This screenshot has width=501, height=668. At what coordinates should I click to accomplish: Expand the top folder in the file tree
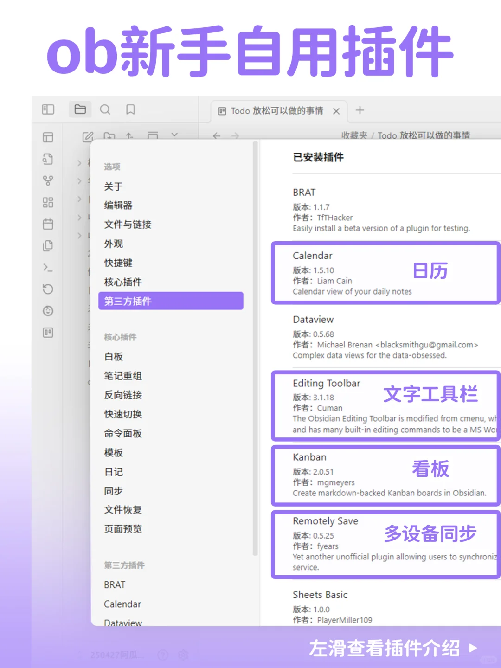[79, 163]
